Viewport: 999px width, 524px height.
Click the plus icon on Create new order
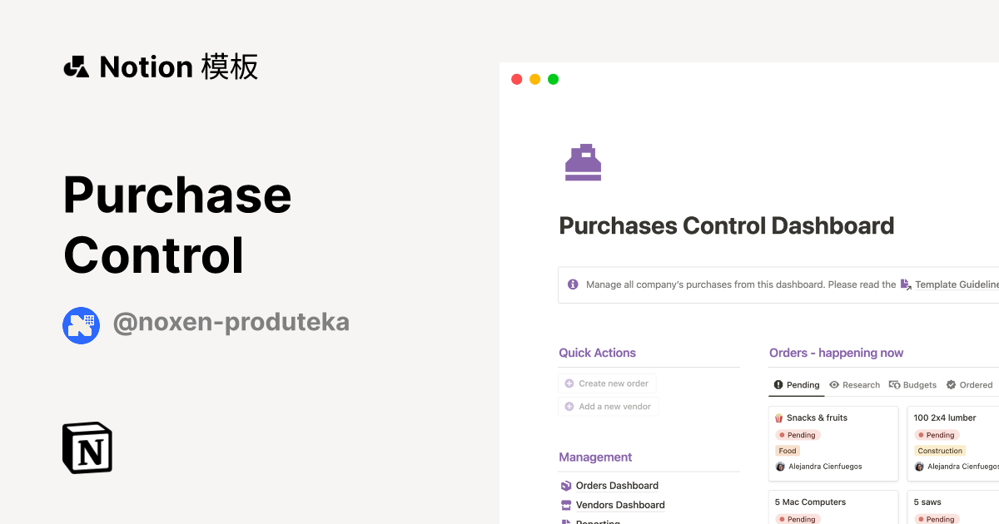coord(569,383)
